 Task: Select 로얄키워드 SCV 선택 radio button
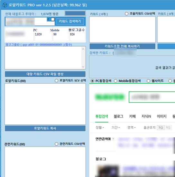(x=56, y=81)
